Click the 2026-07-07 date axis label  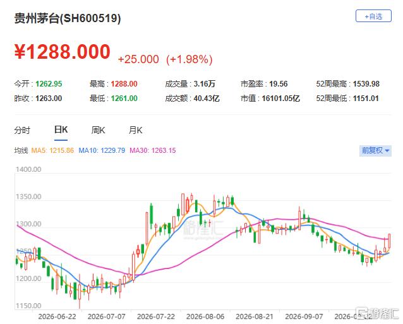click(x=106, y=316)
